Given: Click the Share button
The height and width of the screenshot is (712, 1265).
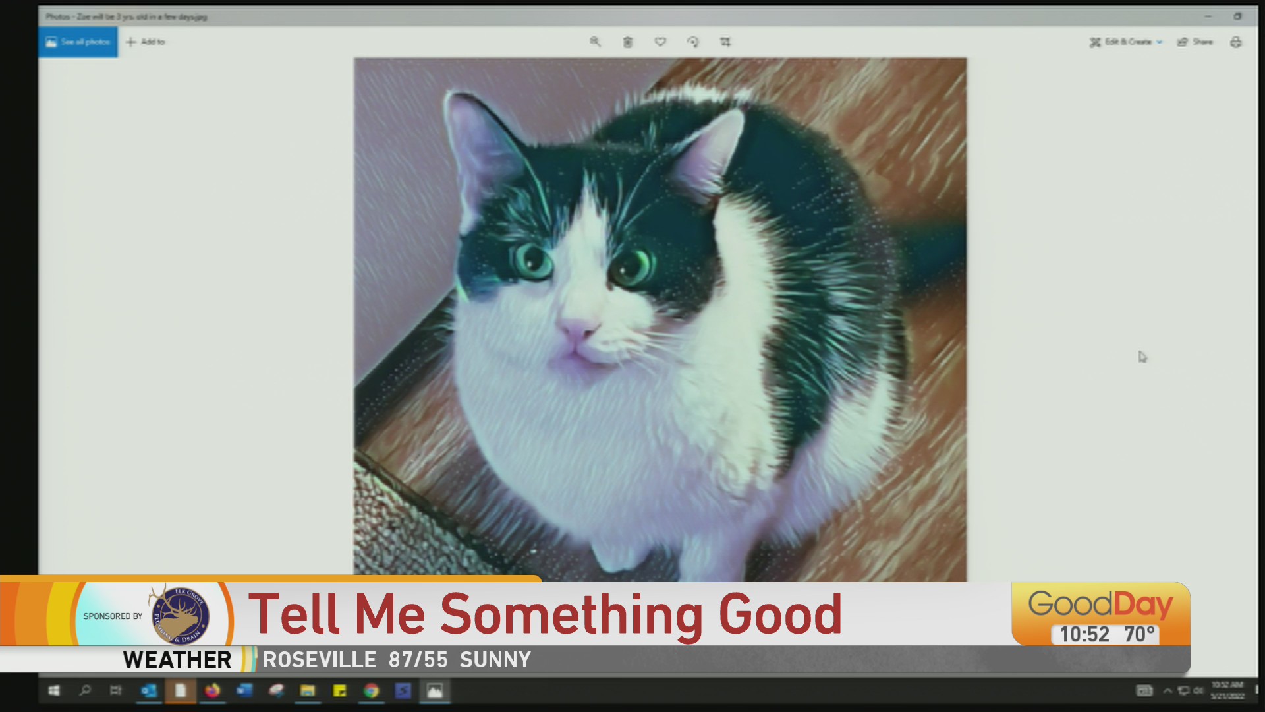Looking at the screenshot, I should pyautogui.click(x=1195, y=42).
